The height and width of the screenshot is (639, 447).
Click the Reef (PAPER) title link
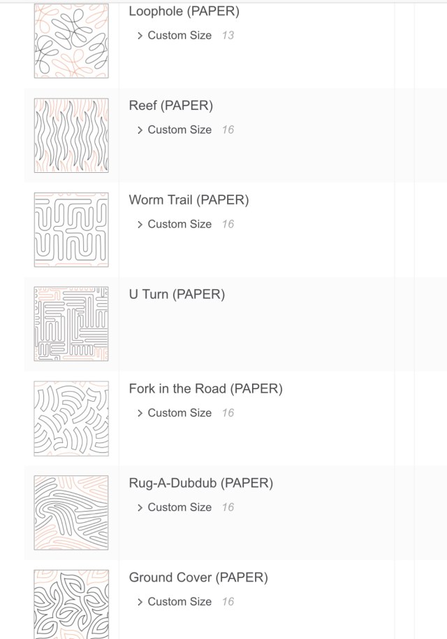170,106
